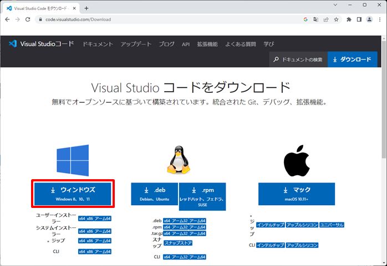The height and width of the screenshot is (266, 387).
Task: Open the extensions puzzle icon
Action: coord(349,19)
